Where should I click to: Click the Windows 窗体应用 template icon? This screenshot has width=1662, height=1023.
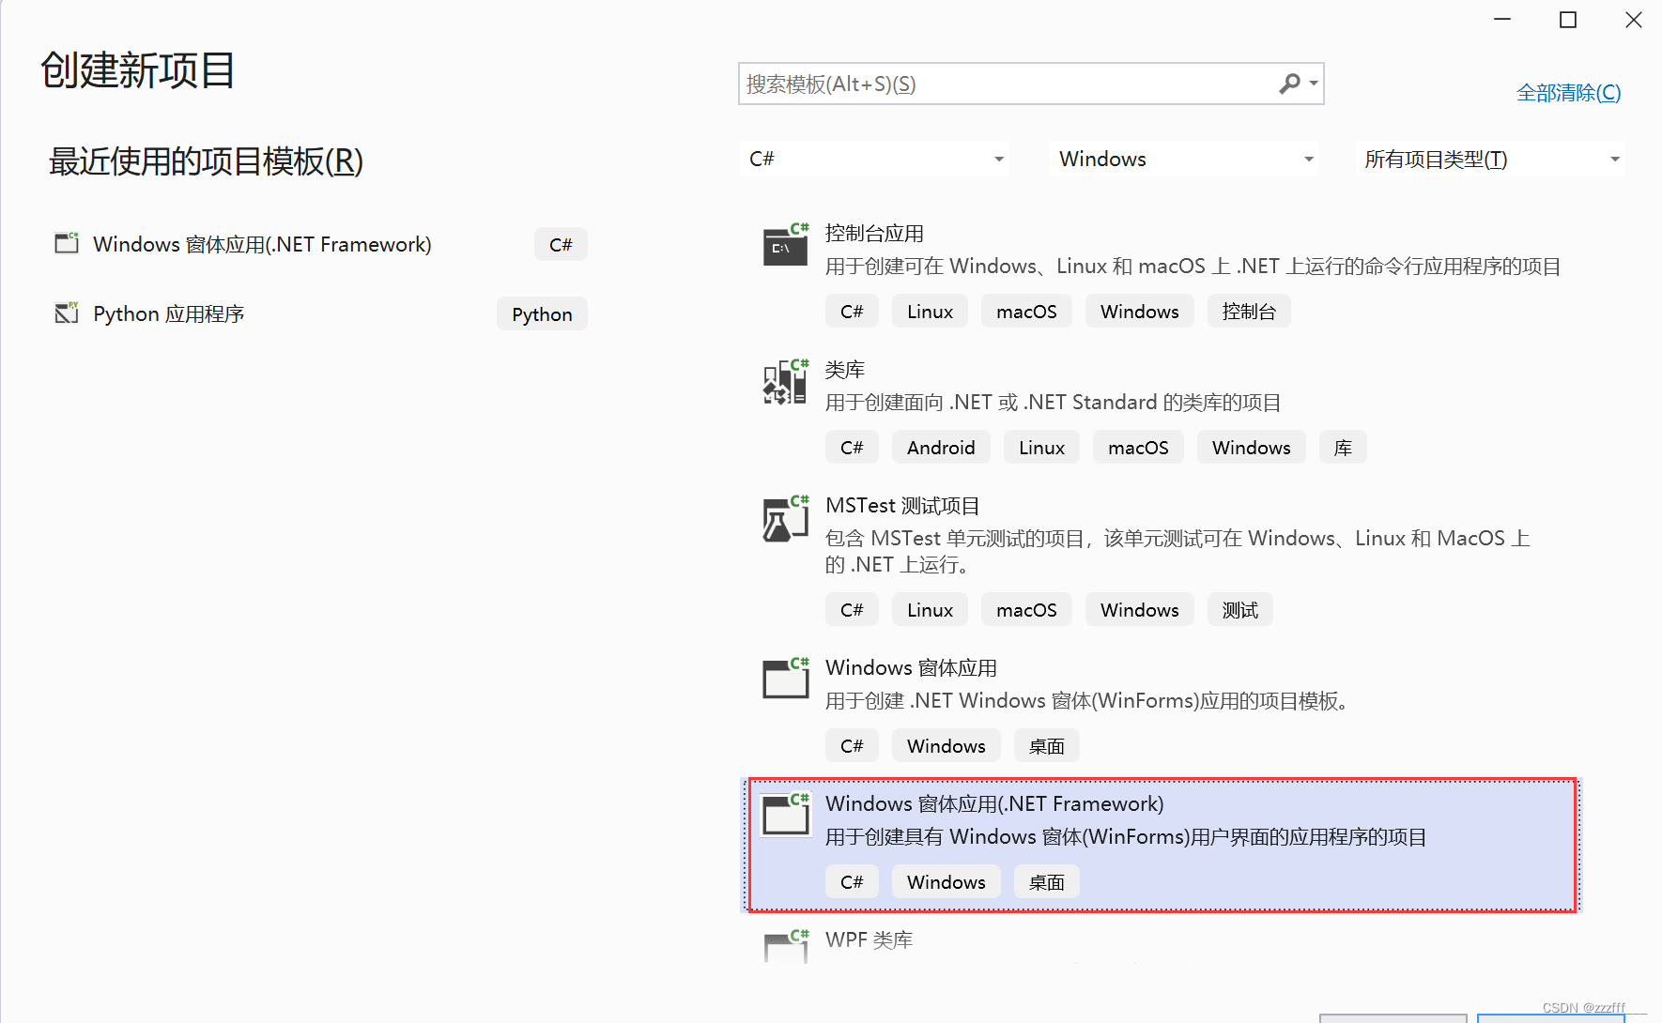[x=786, y=678]
